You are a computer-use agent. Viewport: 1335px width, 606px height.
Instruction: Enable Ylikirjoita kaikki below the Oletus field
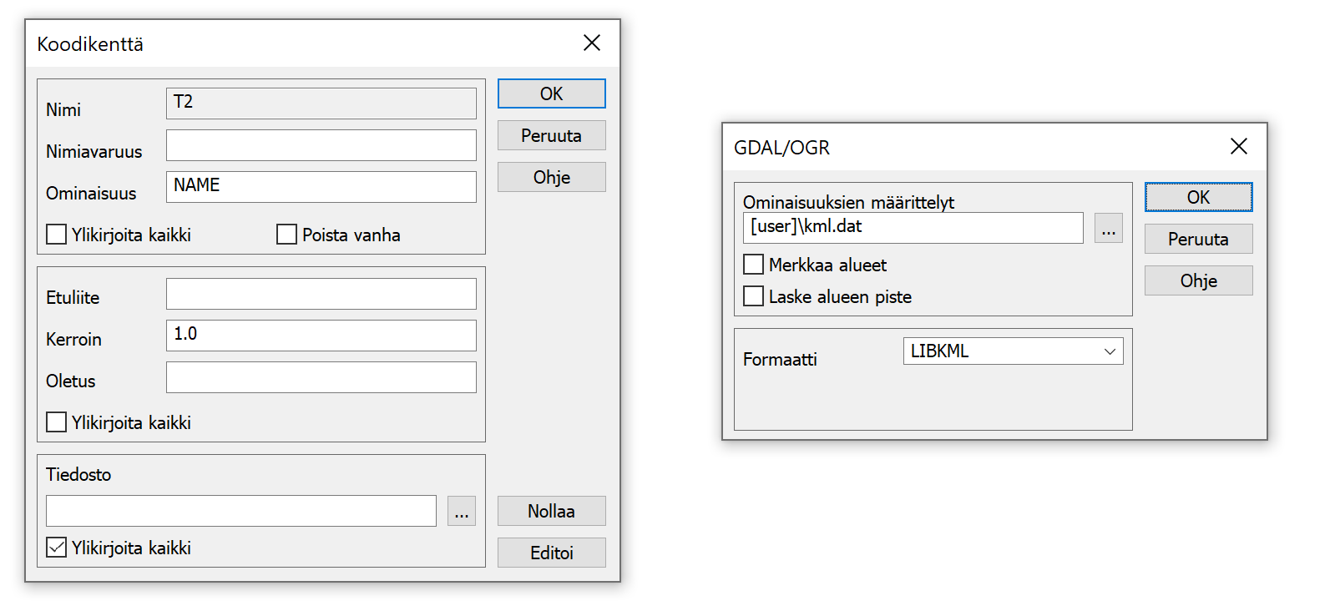click(57, 422)
